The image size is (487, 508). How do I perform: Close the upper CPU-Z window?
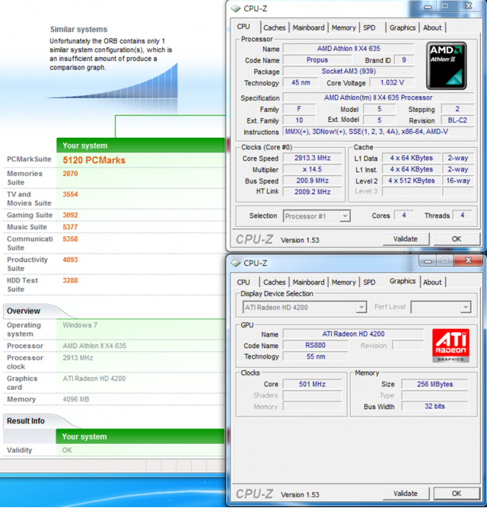coord(468,6)
